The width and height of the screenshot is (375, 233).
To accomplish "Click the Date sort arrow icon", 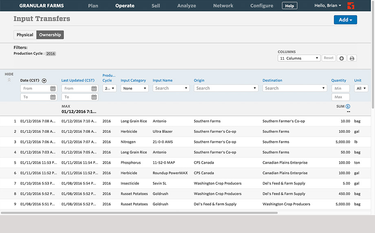I will (44, 81).
